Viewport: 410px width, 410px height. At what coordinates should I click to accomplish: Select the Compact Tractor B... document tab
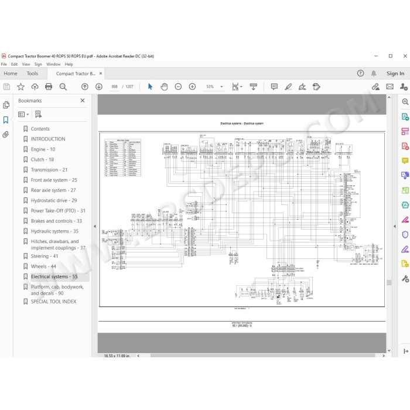76,74
